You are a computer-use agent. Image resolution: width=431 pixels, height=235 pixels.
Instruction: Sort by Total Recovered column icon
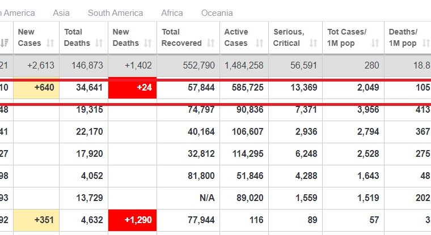pyautogui.click(x=210, y=43)
